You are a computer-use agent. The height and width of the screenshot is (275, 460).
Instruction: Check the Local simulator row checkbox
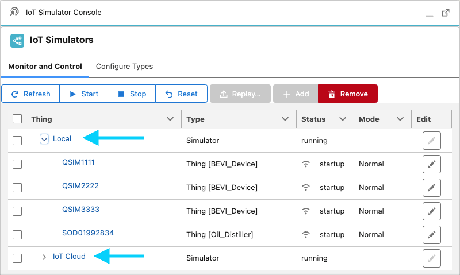pyautogui.click(x=17, y=141)
